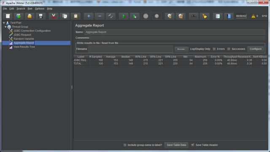Click the Throughput column header
Screen dimensions: 270x152
click(x=230, y=57)
